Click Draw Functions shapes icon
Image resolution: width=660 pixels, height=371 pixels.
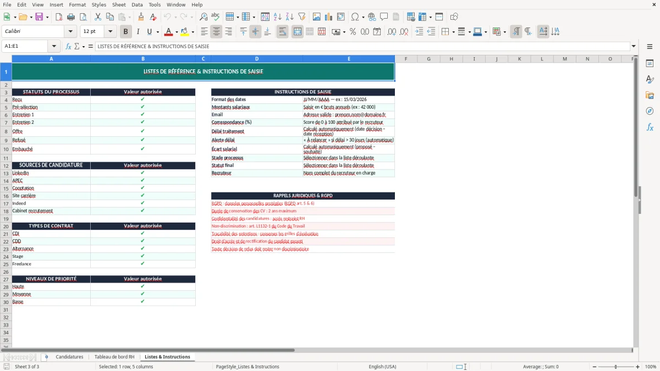click(x=454, y=17)
